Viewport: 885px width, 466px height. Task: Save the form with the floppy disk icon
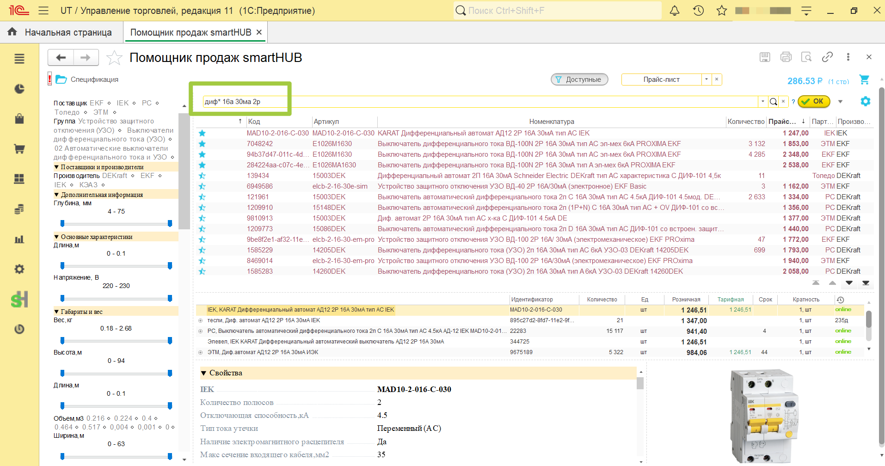point(765,57)
